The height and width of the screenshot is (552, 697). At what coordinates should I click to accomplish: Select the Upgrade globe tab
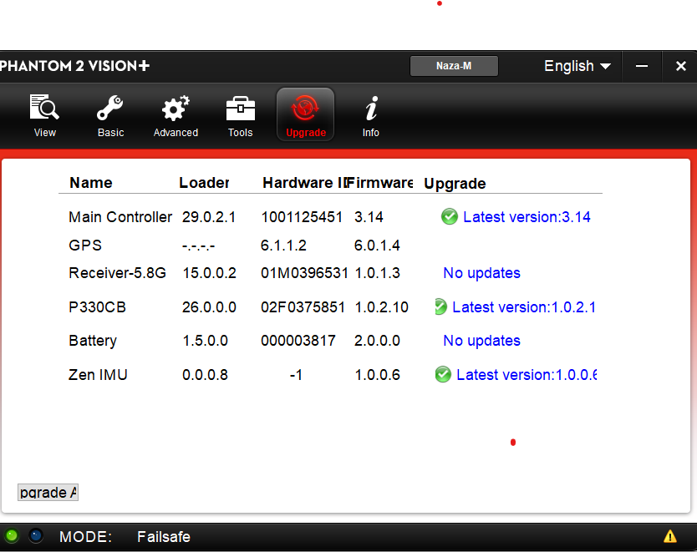click(305, 114)
